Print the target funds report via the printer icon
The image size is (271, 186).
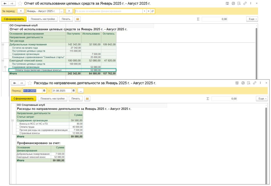tap(233, 3)
